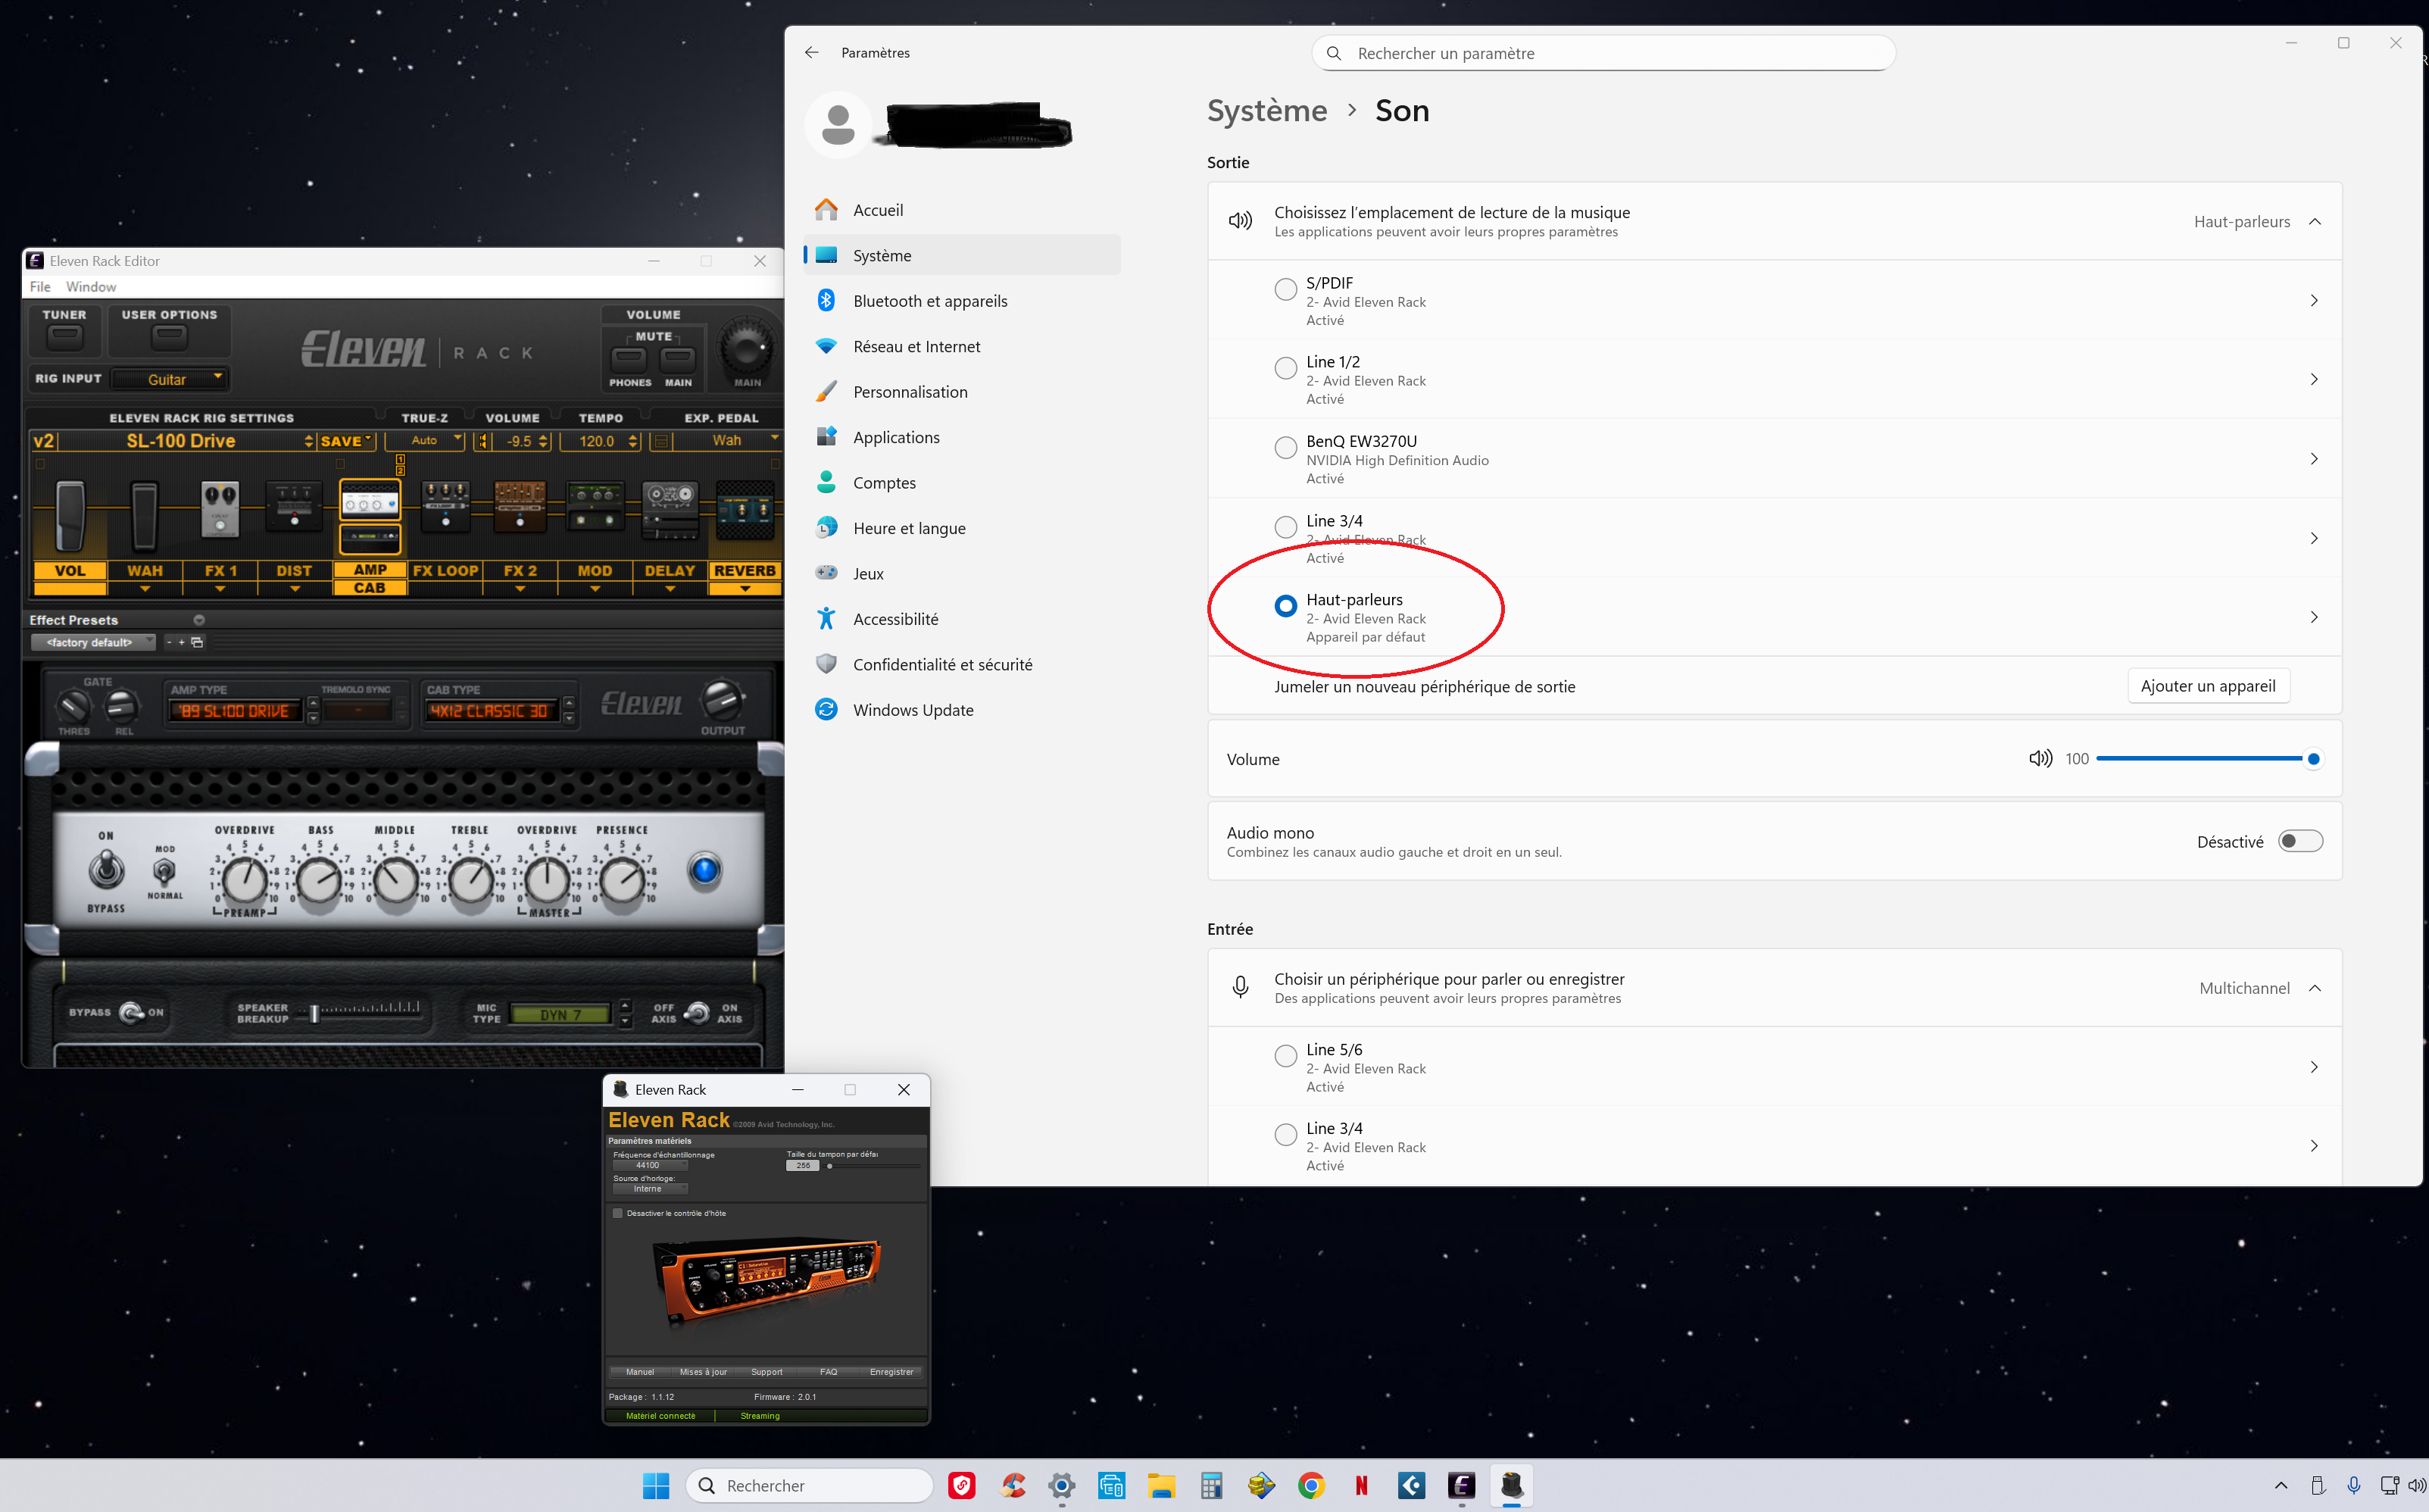Click the FX 1 pedal icon
The image size is (2429, 1512).
220,508
